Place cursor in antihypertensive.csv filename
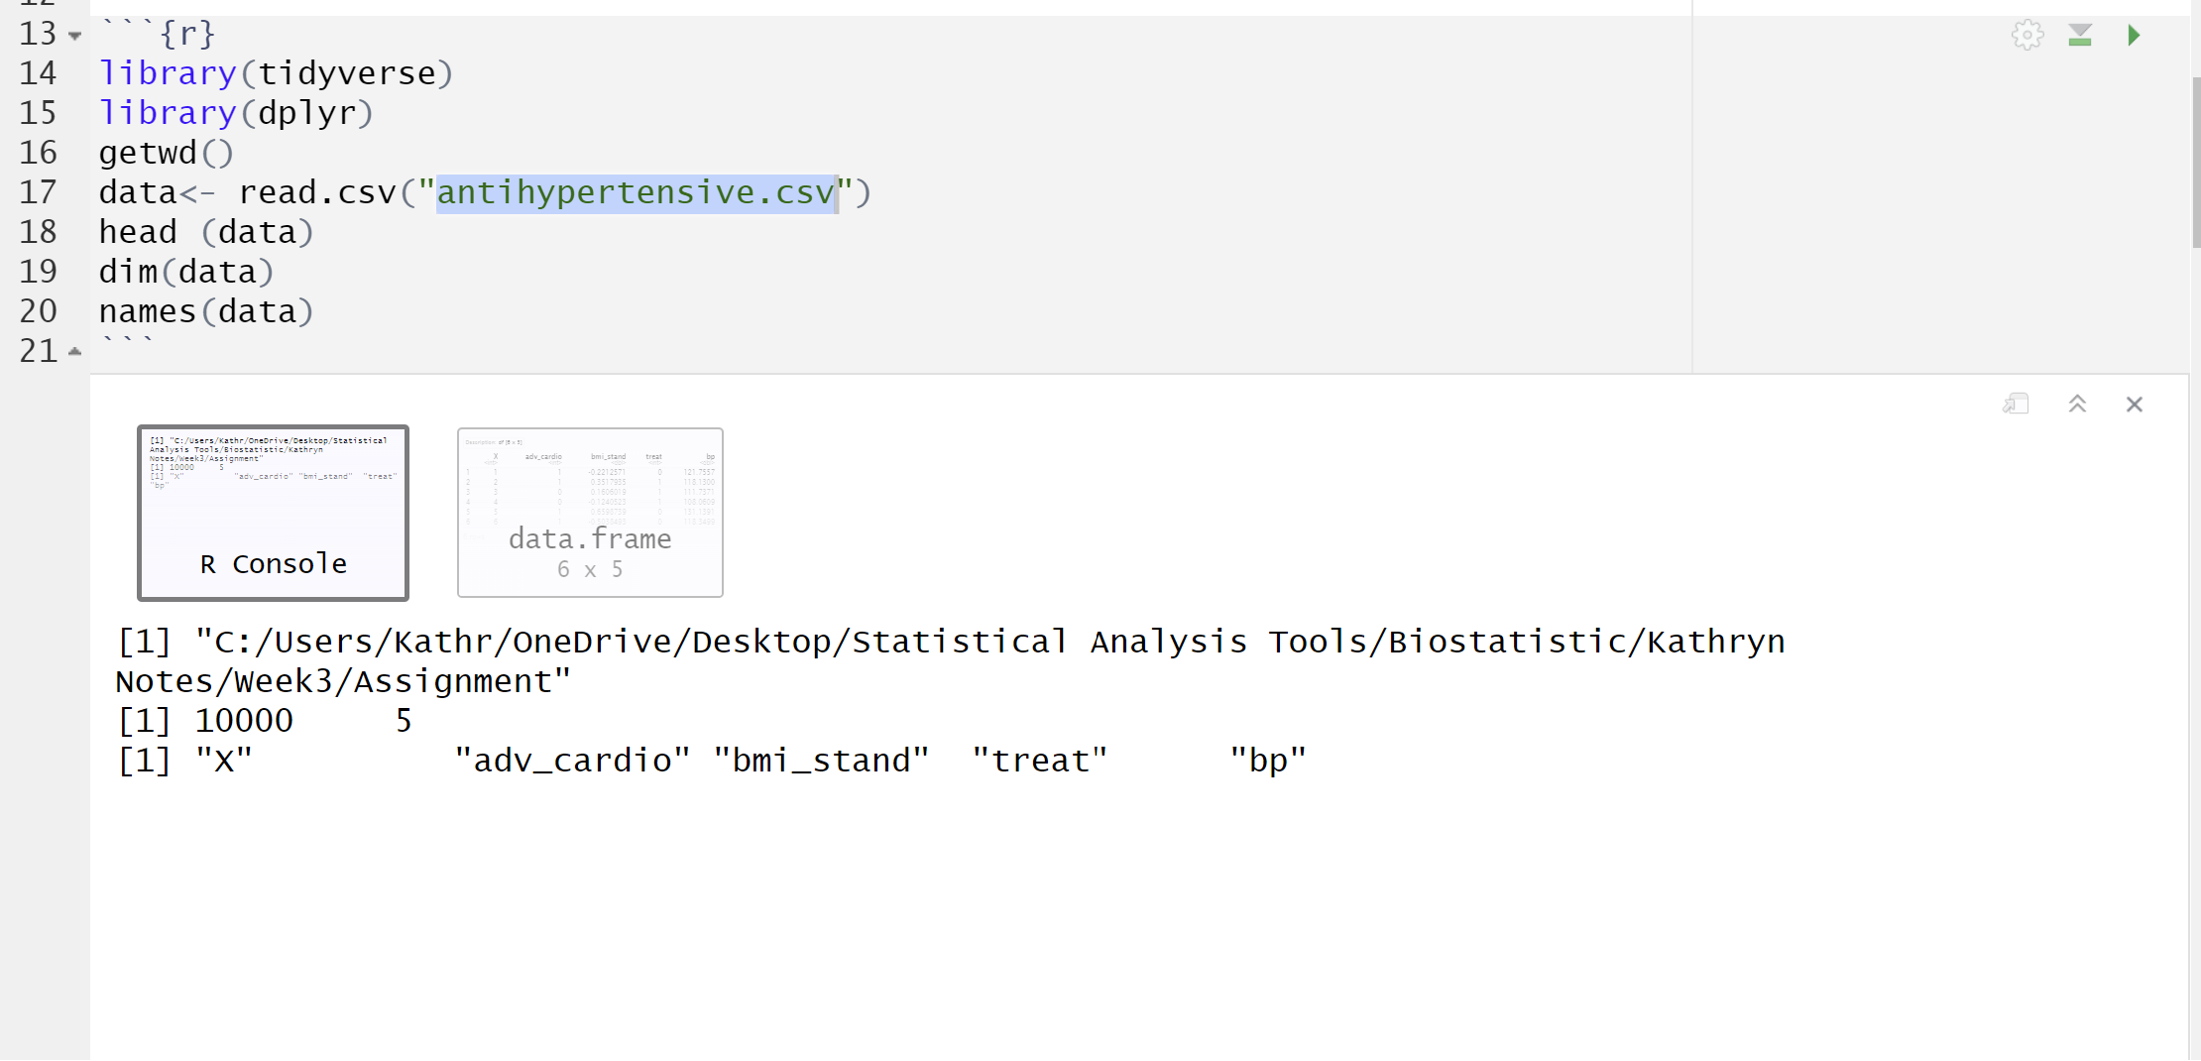The width and height of the screenshot is (2201, 1061). [636, 192]
